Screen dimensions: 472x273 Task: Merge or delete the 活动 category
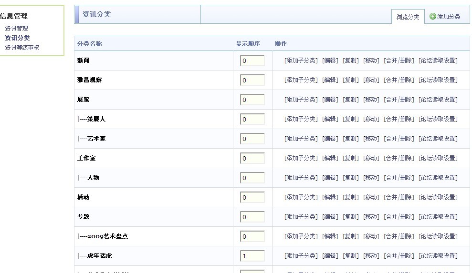[399, 197]
